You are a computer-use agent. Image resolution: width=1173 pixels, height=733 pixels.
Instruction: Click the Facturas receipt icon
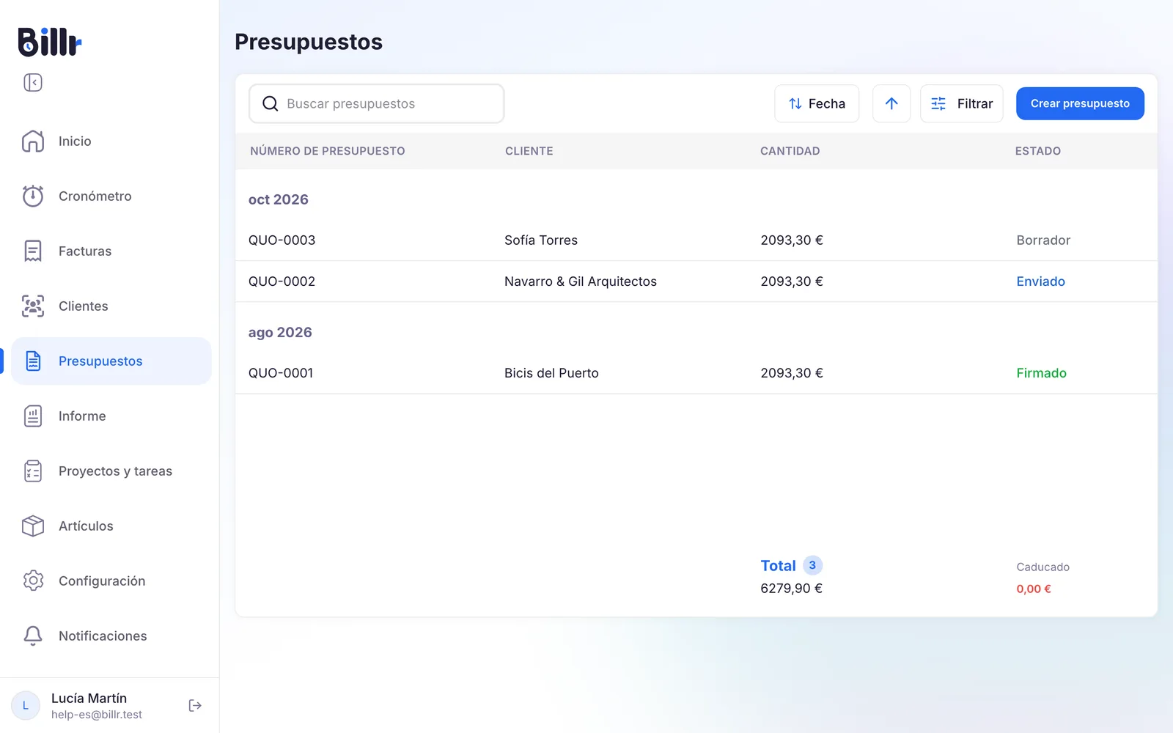pyautogui.click(x=33, y=251)
